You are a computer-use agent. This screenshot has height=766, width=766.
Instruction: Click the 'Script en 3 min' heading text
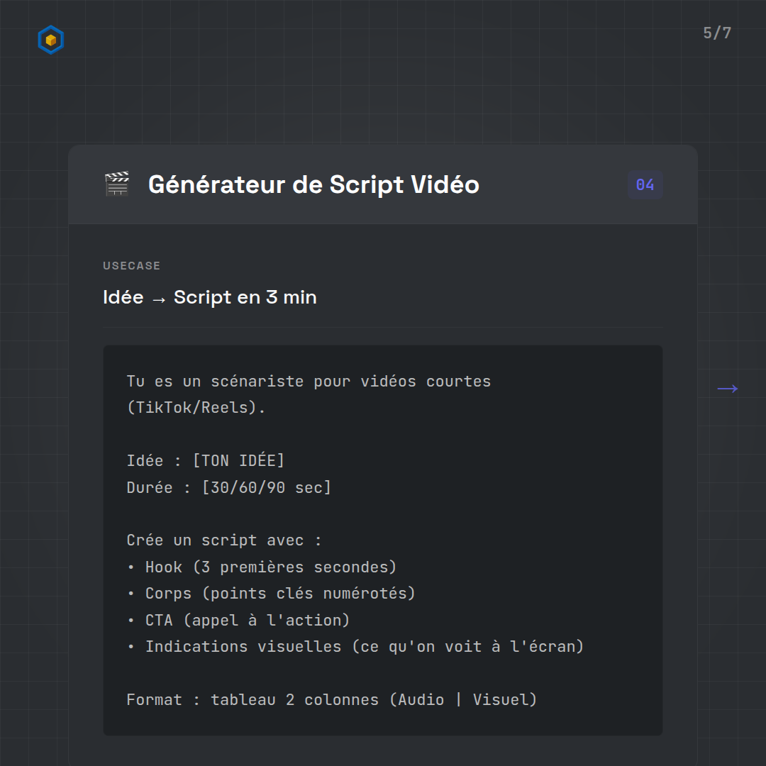pyautogui.click(x=245, y=297)
